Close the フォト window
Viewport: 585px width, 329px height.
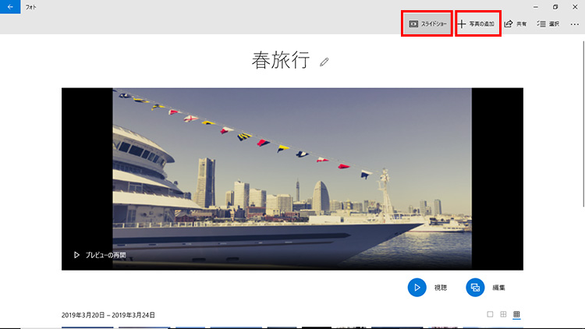coord(575,7)
